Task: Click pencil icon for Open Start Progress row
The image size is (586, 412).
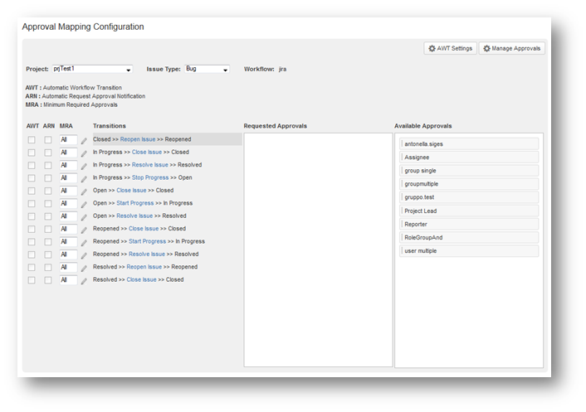Action: [x=84, y=205]
